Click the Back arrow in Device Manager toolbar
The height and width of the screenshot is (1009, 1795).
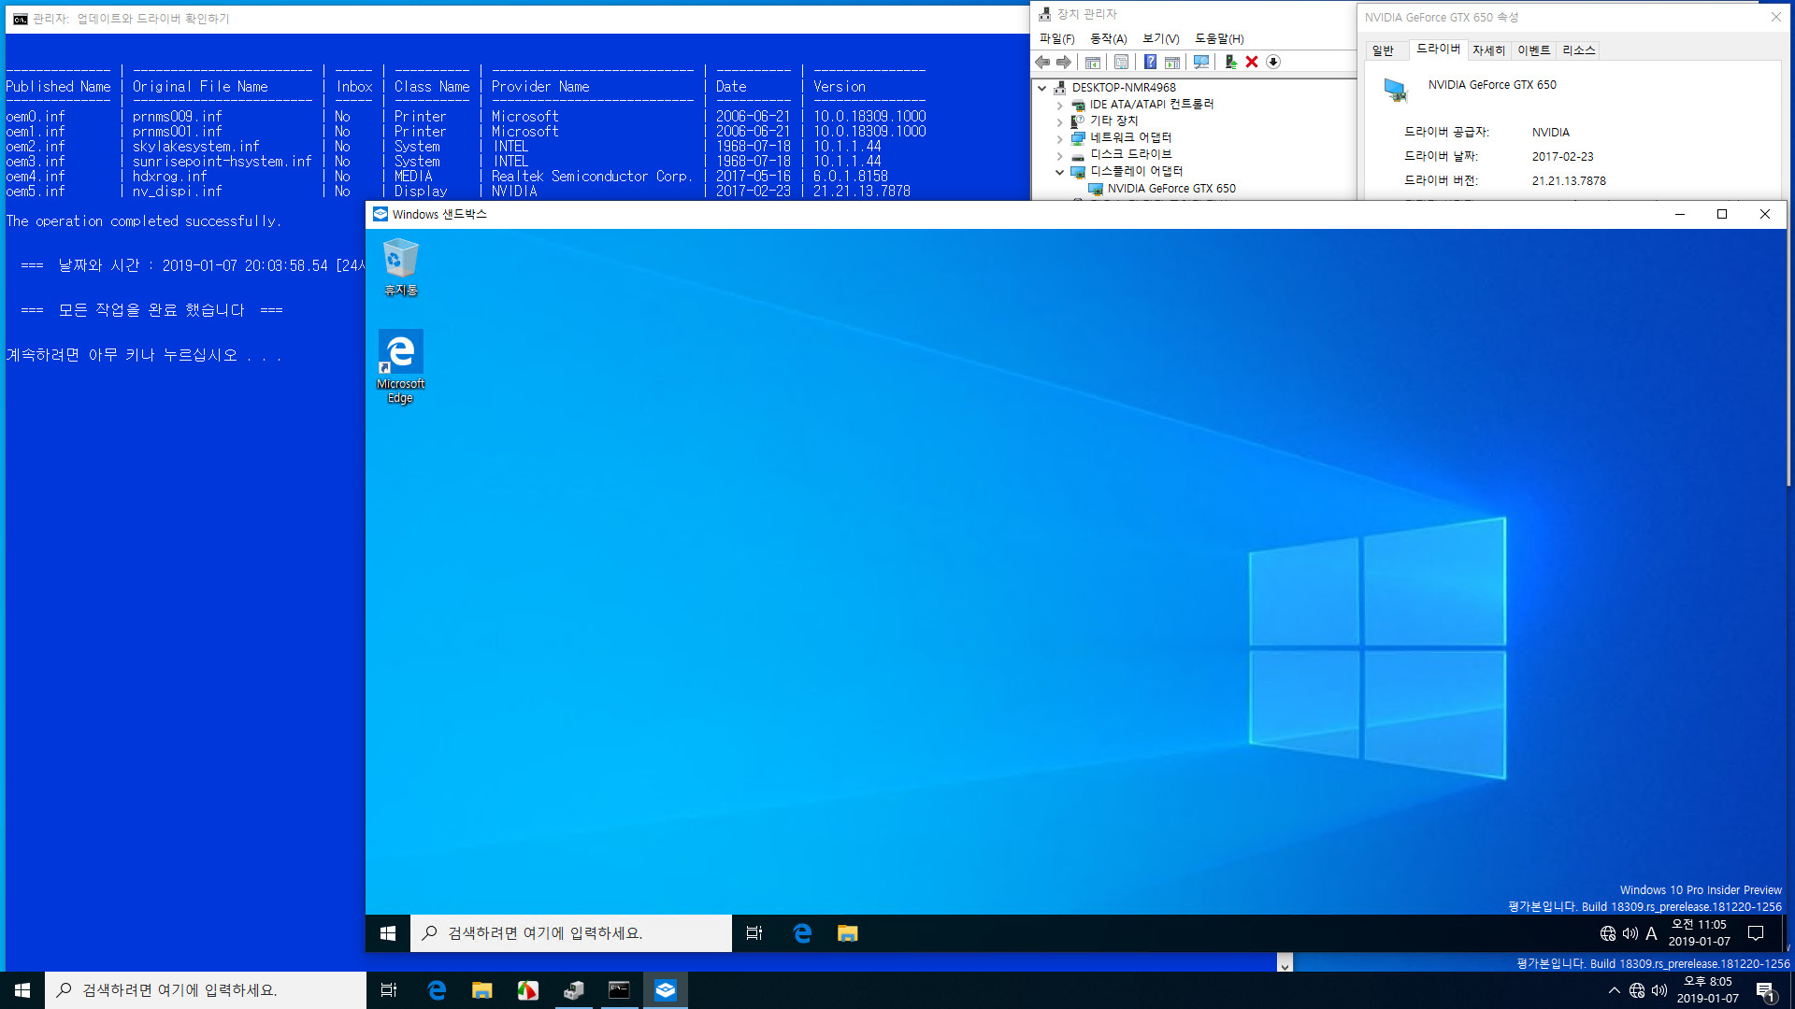(1042, 62)
